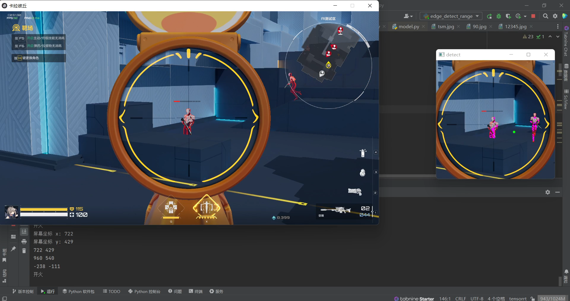Open Search Everywhere with the magnifier icon
Screen dimensions: 570x301
(546, 16)
